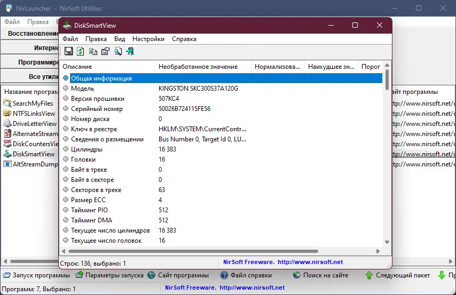Select the Восстановление category tab in NirLauncher

click(x=30, y=34)
